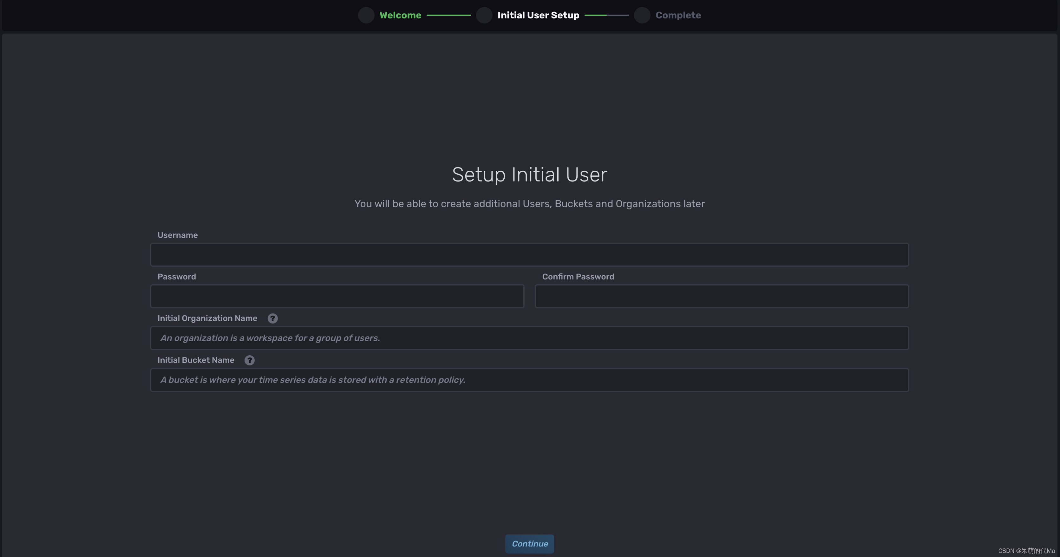Screen dimensions: 1060x557
Task: Click the Initial Organization Name label
Action: pyautogui.click(x=207, y=318)
